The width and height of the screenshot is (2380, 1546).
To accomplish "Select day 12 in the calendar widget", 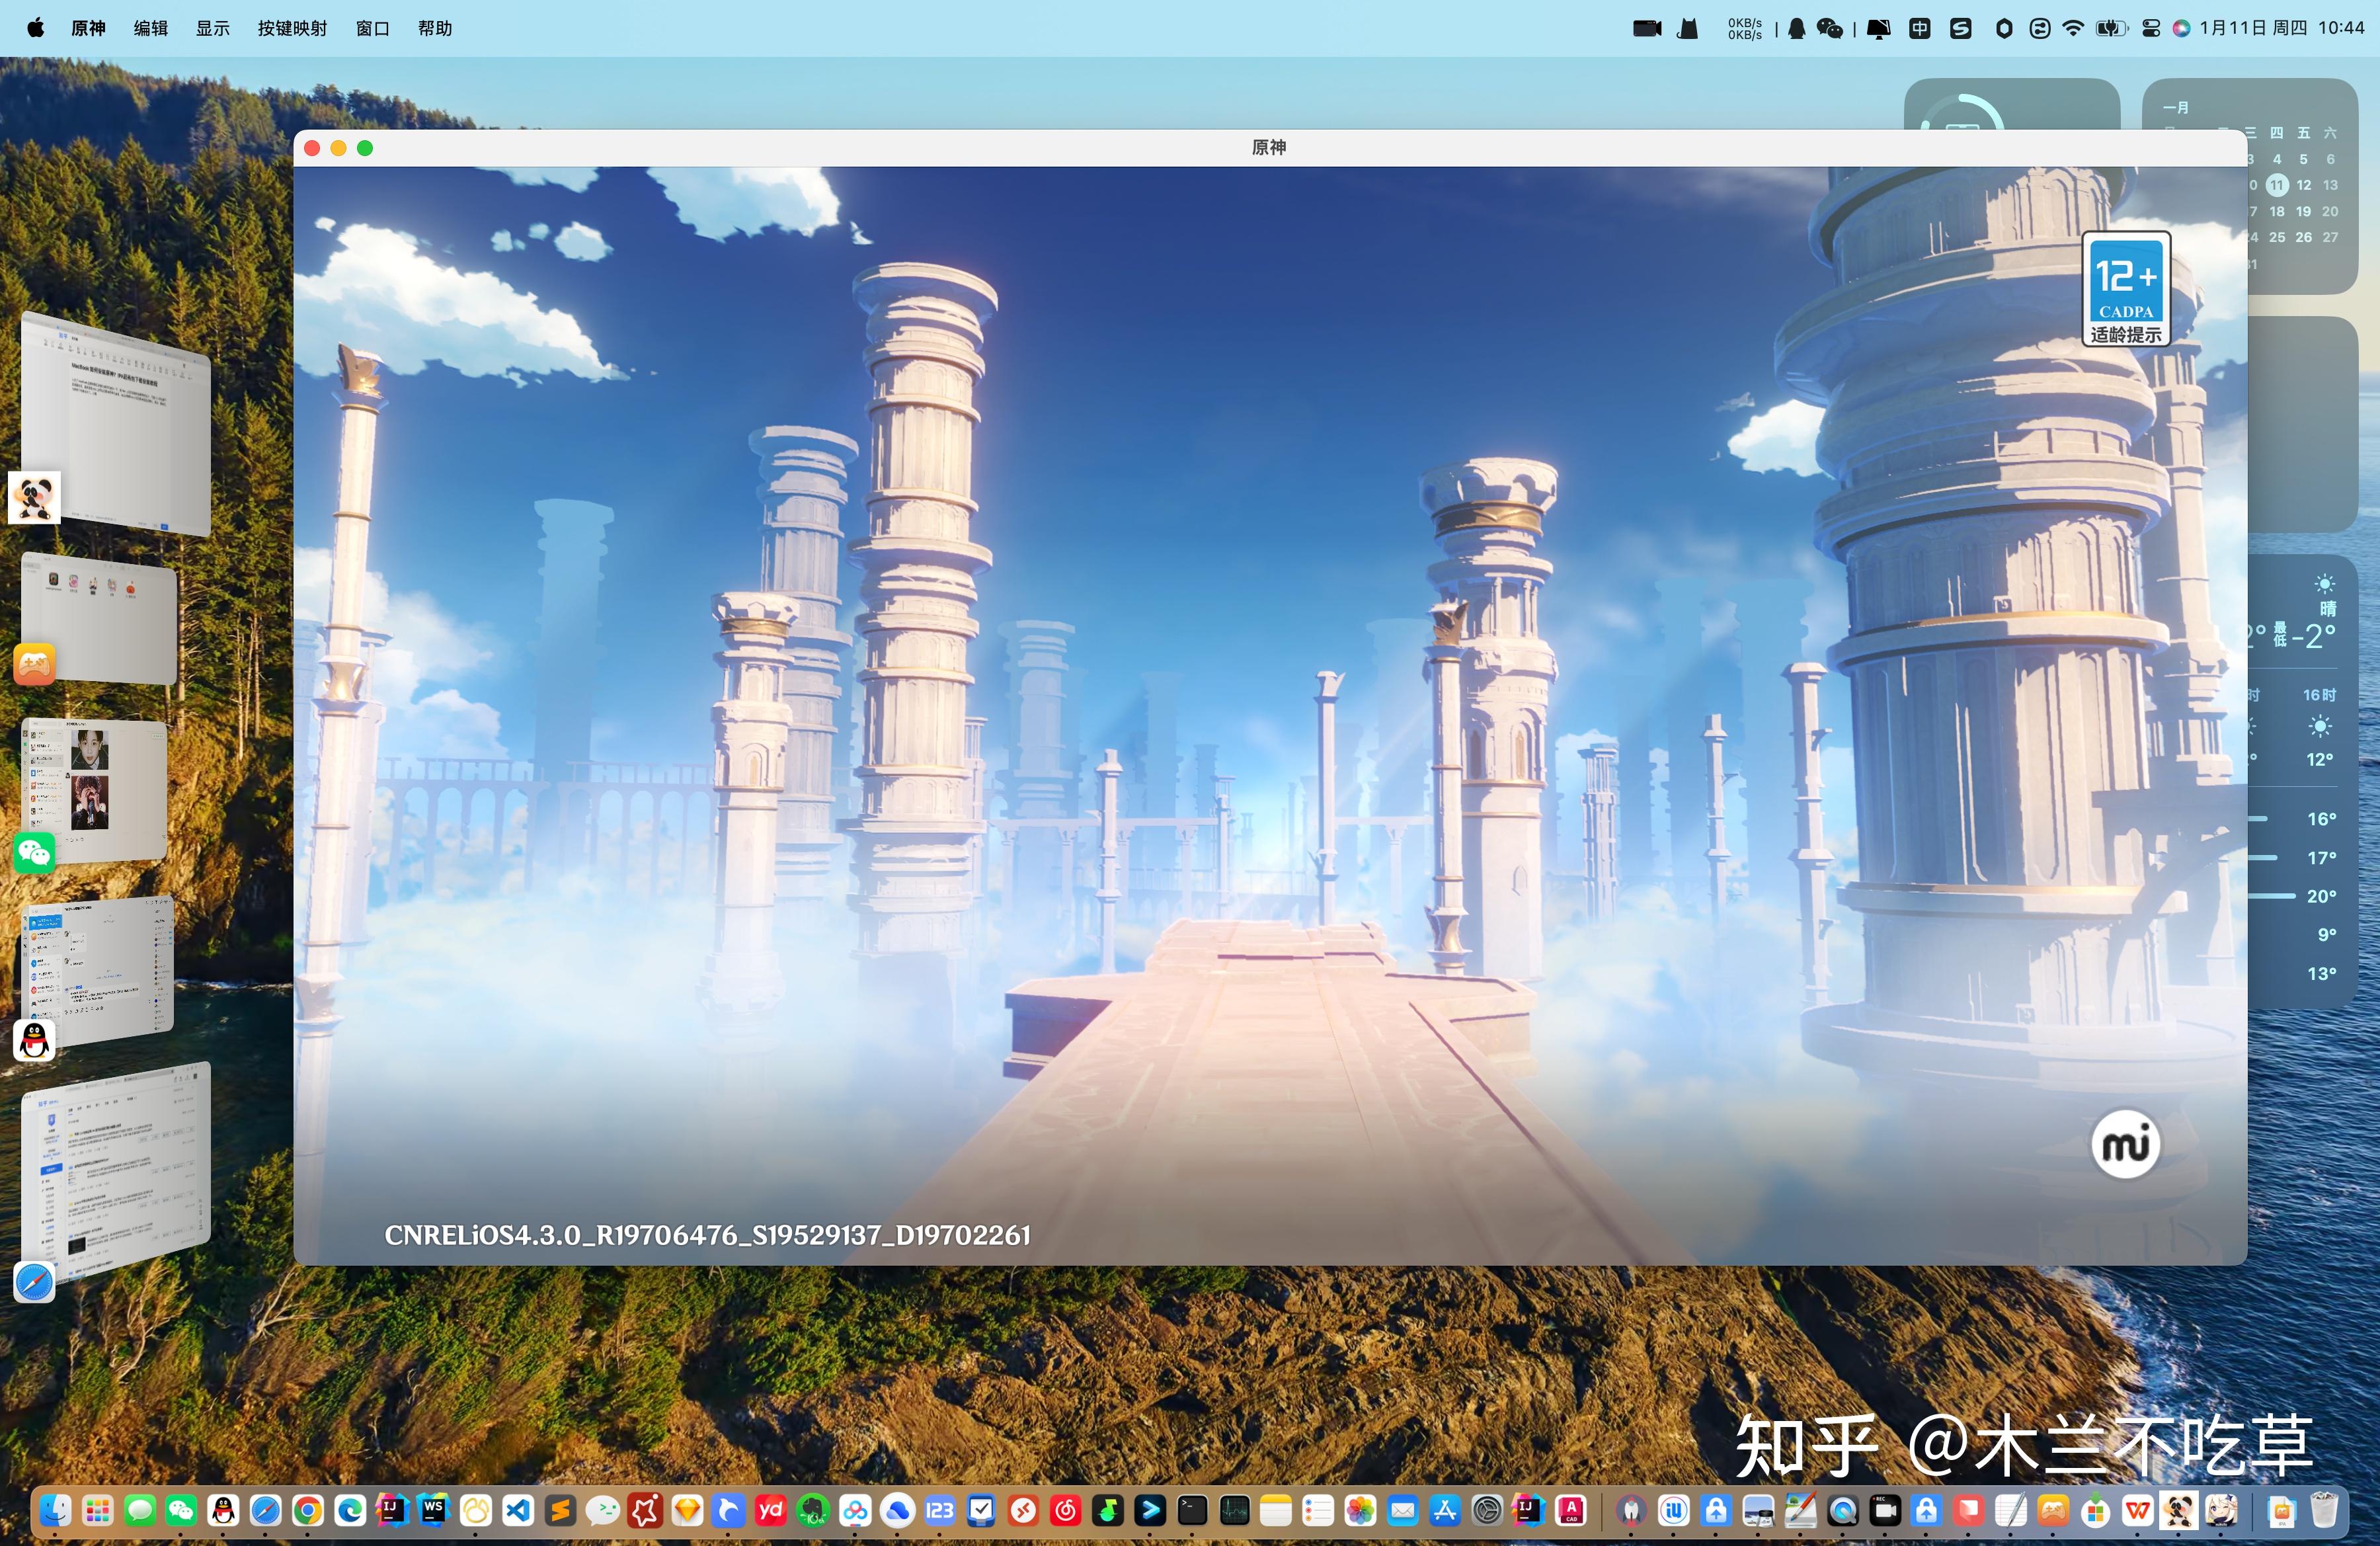I will point(2303,185).
